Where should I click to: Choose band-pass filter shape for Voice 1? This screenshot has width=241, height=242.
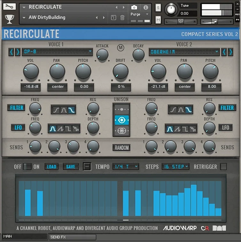[x=64, y=110]
